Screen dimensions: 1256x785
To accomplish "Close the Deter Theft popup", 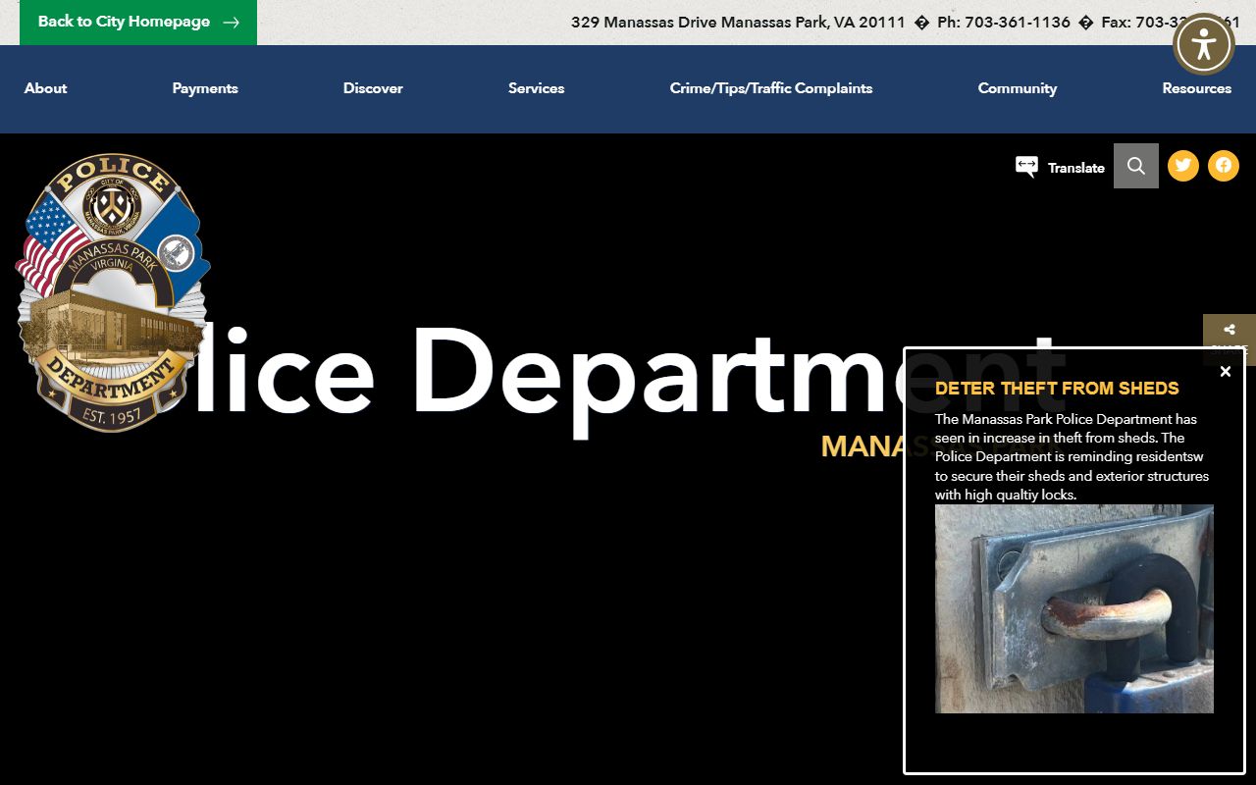I will [x=1225, y=371].
